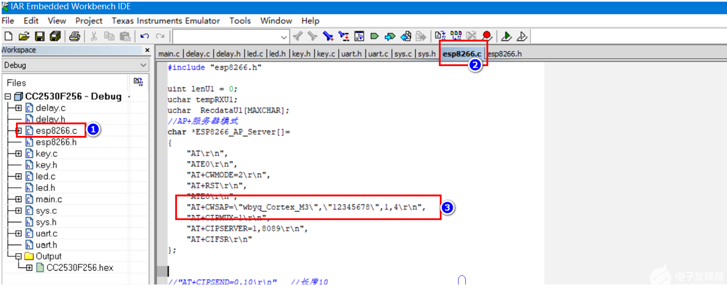Select key.h in the workspace tree
The image size is (727, 290).
click(x=41, y=165)
